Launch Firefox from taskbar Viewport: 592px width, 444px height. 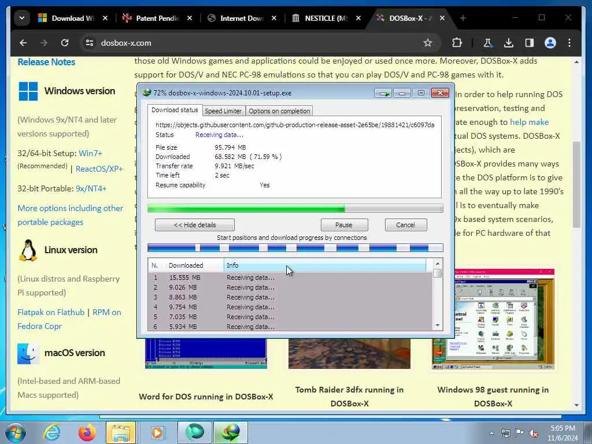pos(87,432)
